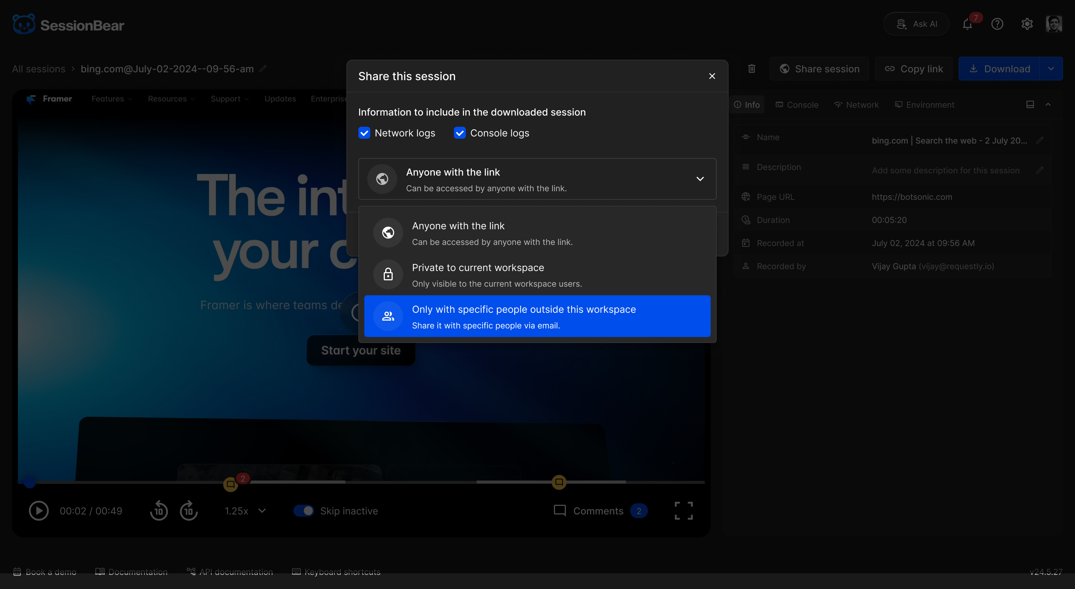Open the playback speed 1.25x dropdown
The image size is (1075, 589).
coord(245,511)
